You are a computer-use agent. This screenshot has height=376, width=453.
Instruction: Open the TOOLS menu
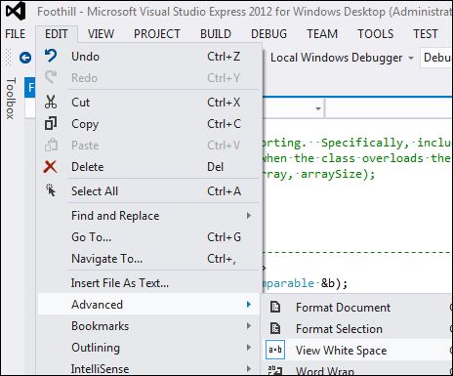tap(376, 34)
